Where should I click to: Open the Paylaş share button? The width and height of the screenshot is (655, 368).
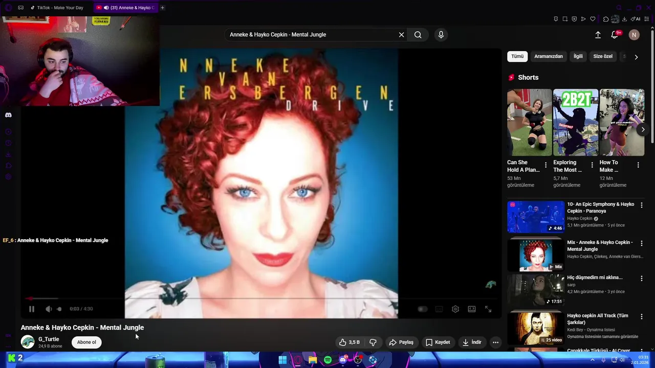point(401,342)
